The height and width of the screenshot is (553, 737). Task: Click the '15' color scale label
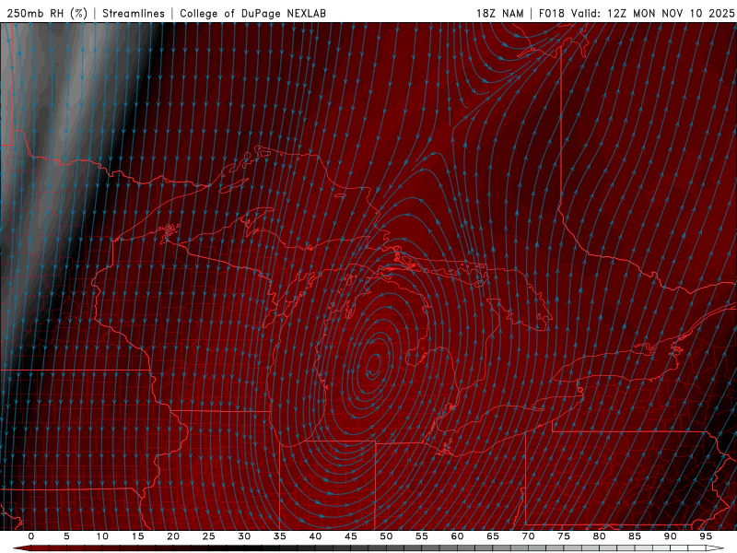pyautogui.click(x=137, y=536)
